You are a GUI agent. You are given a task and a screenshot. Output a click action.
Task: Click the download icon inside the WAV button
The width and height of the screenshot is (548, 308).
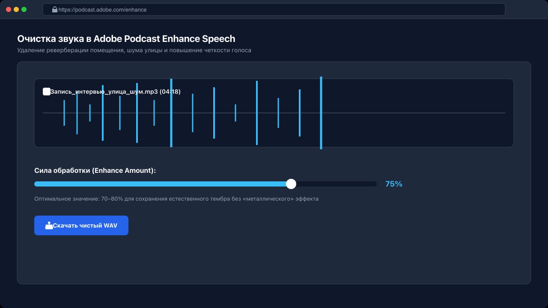click(x=49, y=225)
